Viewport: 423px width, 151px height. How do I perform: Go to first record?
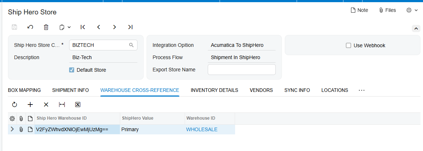83,27
